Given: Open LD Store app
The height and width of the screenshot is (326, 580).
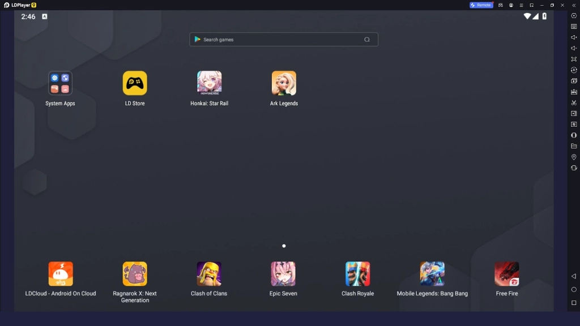Looking at the screenshot, I should 135,83.
